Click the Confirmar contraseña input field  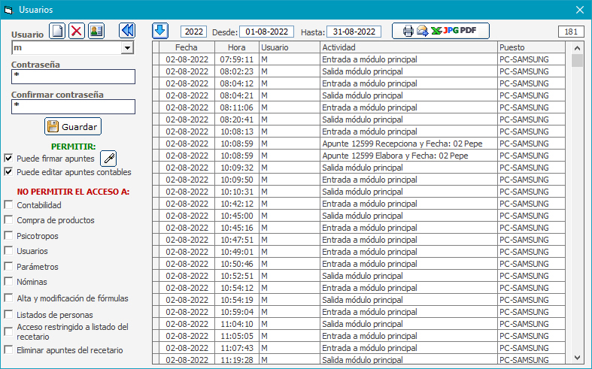[x=73, y=107]
